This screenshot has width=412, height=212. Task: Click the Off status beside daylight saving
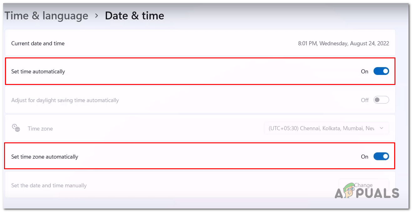pos(365,100)
